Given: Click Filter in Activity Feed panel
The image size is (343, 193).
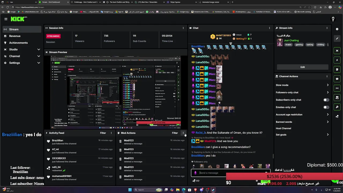Looking at the screenshot, I should coord(103,133).
